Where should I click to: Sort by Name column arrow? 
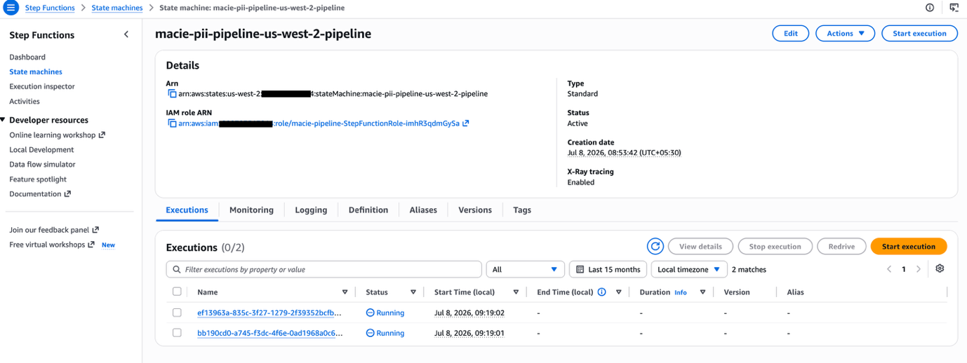click(345, 292)
